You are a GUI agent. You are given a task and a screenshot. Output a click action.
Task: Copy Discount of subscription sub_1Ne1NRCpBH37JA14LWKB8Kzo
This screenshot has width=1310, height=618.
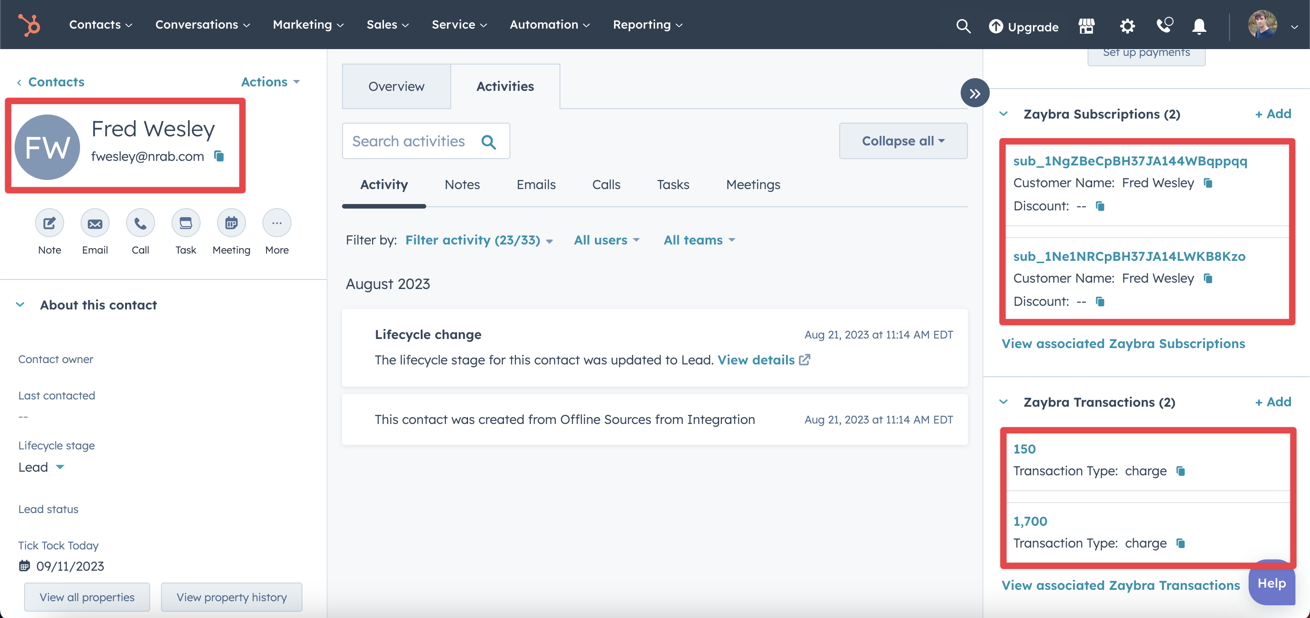pyautogui.click(x=1100, y=302)
